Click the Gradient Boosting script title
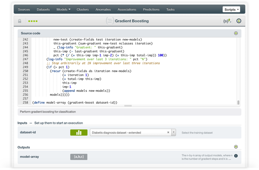 (x=132, y=21)
